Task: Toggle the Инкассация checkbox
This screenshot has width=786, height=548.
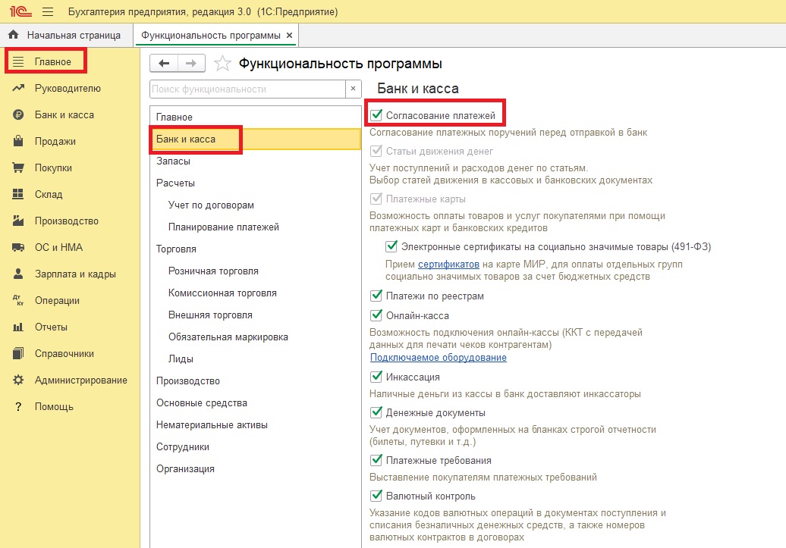Action: tap(376, 377)
